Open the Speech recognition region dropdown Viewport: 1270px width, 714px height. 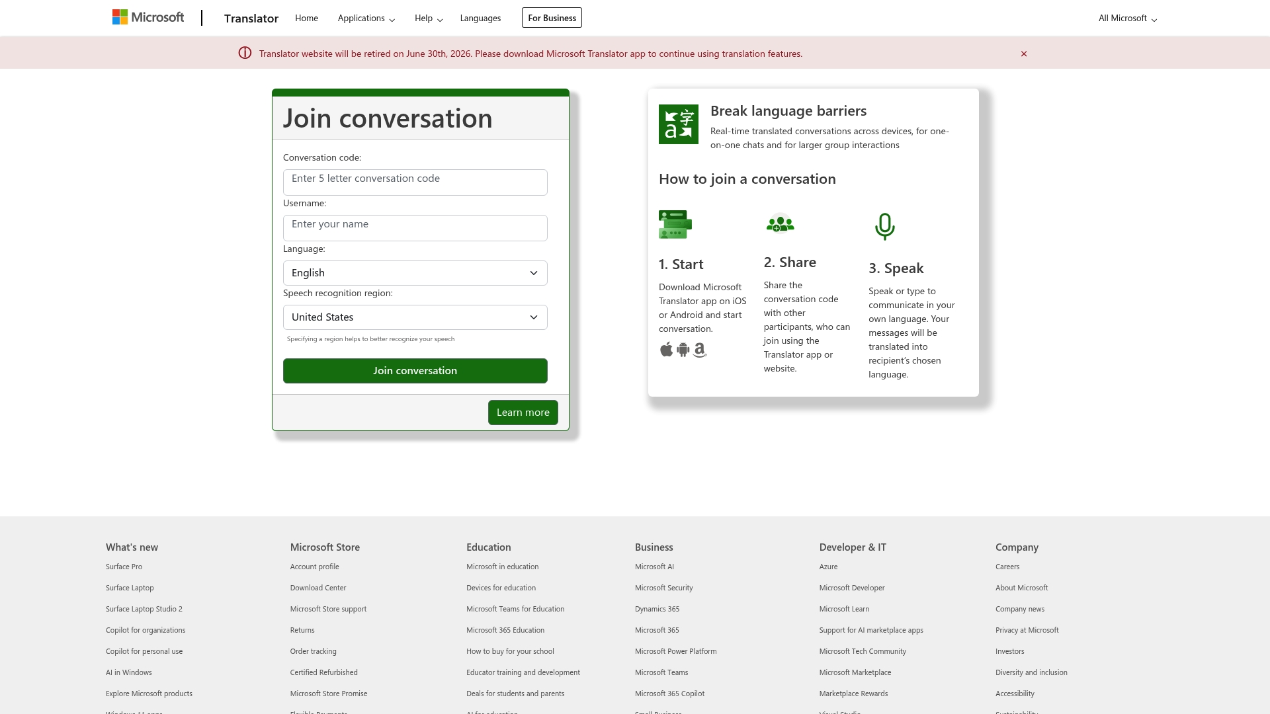415,317
